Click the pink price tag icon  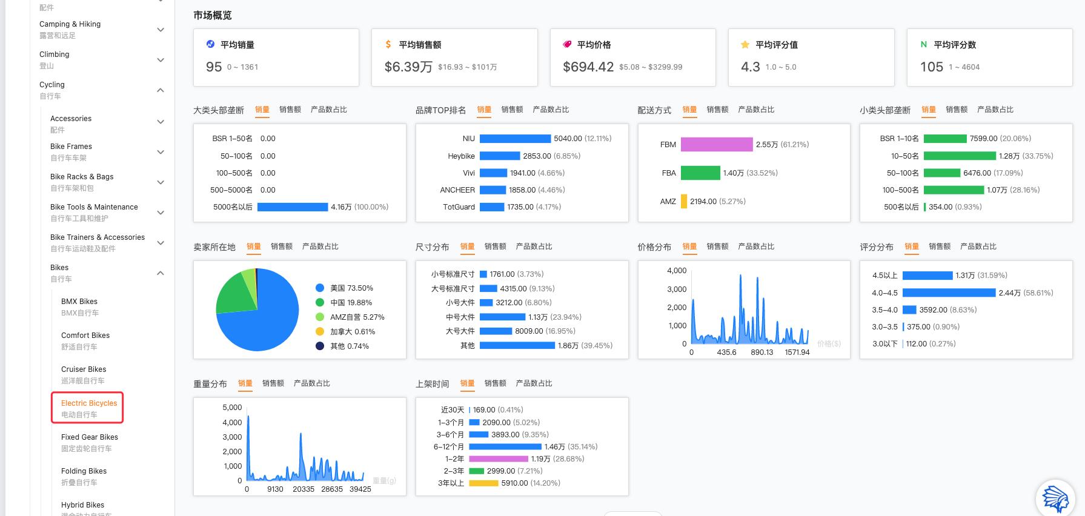click(x=567, y=44)
